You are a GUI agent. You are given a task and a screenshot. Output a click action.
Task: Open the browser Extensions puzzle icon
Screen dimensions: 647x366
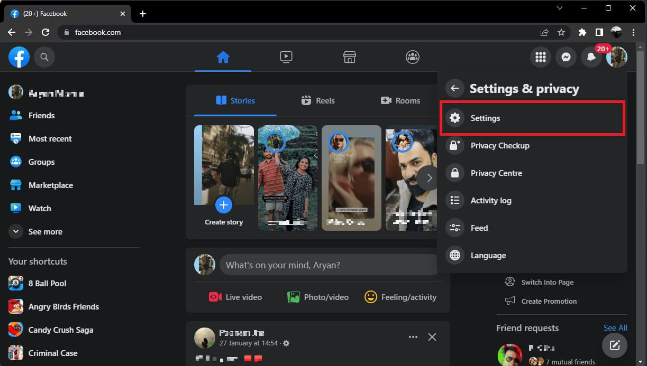pos(582,32)
